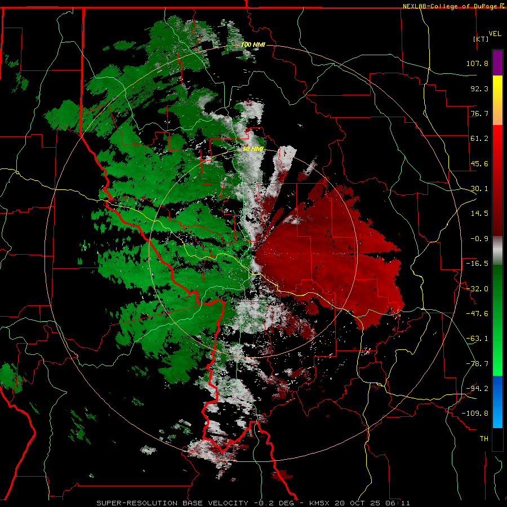The width and height of the screenshot is (507, 507).
Task: Click the purple segment of the color bar
Action: coord(497,63)
